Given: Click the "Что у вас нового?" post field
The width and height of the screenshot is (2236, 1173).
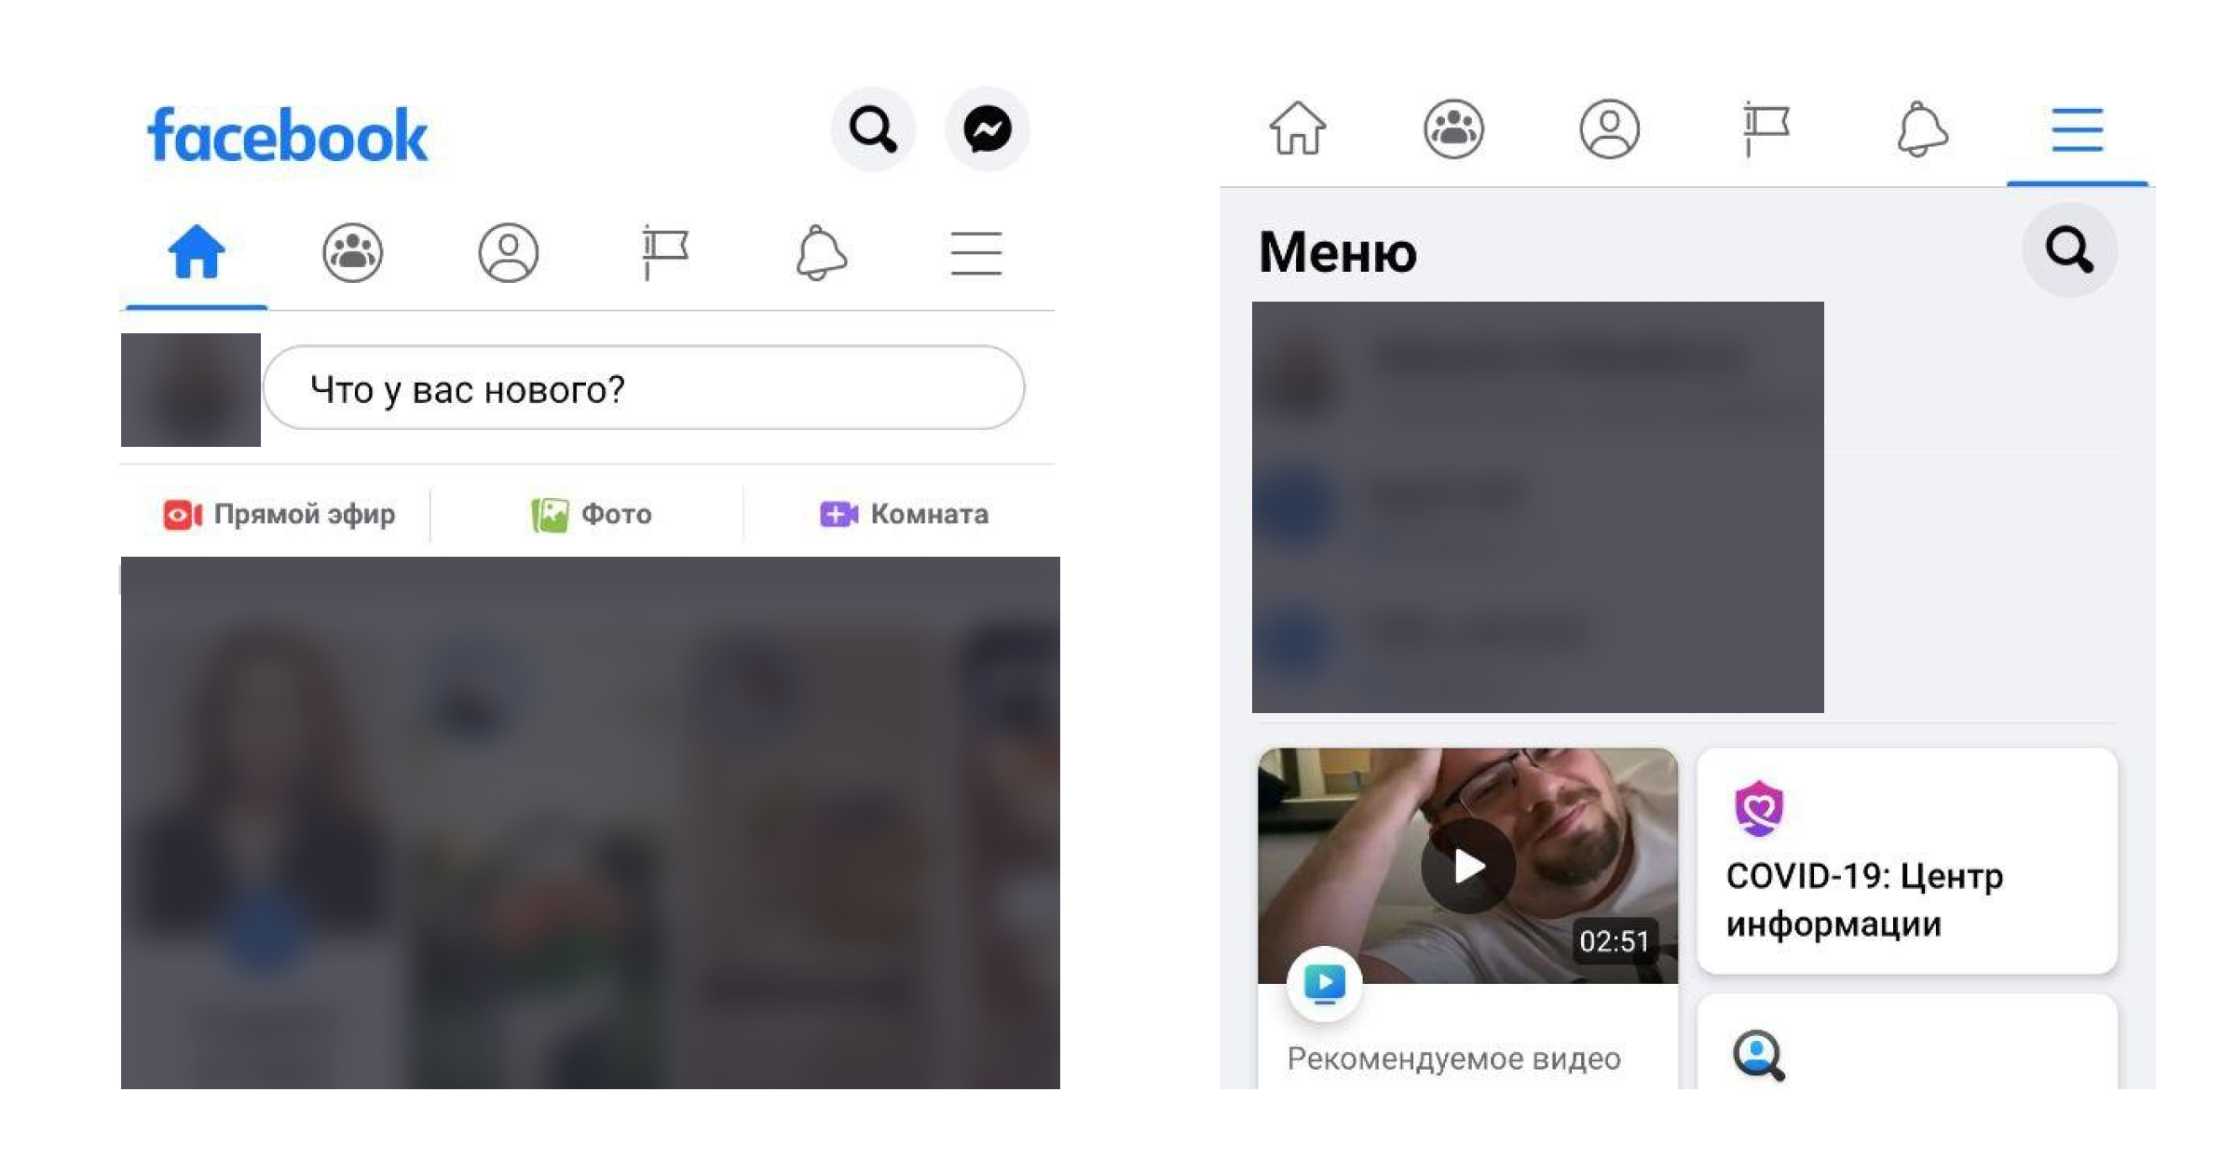Looking at the screenshot, I should pyautogui.click(x=644, y=388).
